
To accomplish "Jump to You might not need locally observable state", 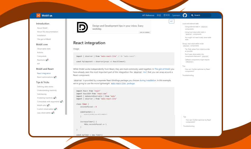I will pos(198,39).
